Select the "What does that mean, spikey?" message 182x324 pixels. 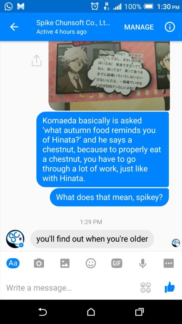(x=109, y=197)
